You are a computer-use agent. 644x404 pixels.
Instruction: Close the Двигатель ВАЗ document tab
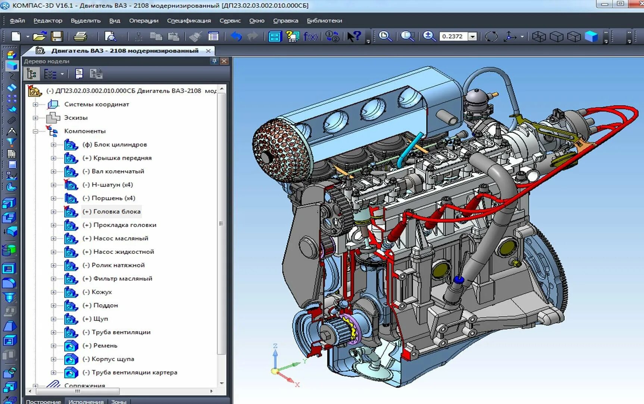208,50
